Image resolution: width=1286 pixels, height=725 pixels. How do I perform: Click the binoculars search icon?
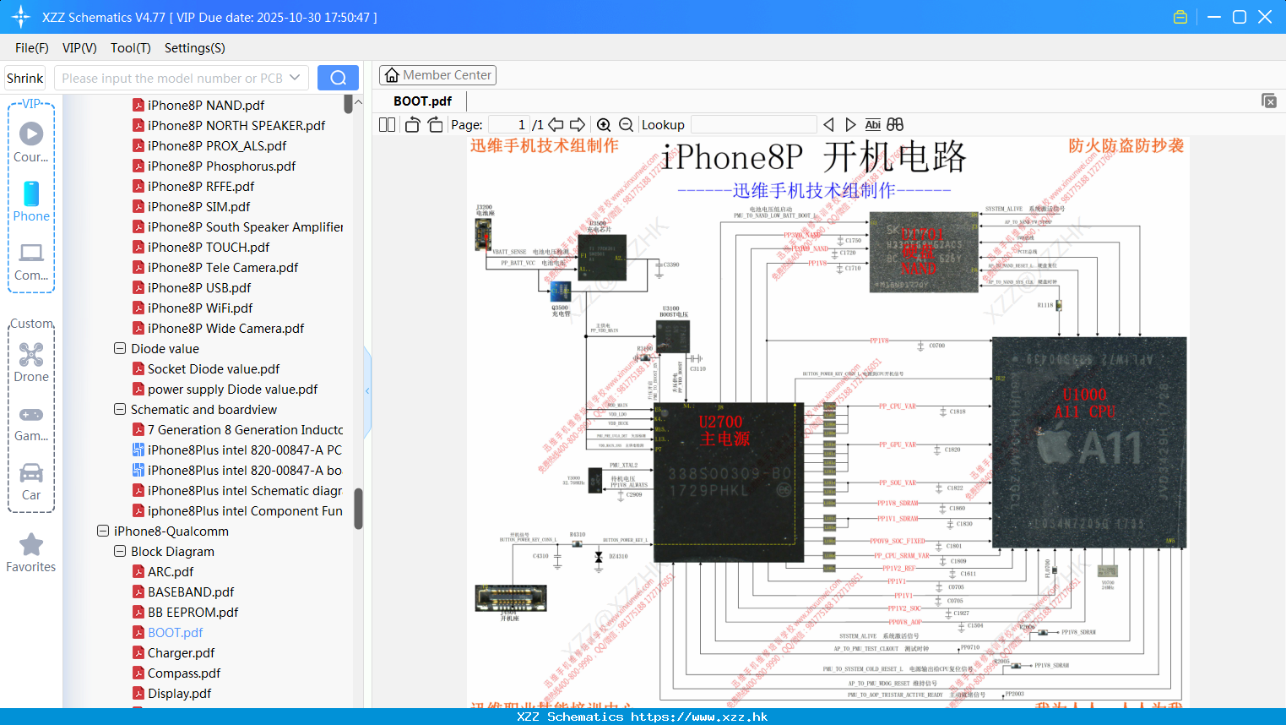pyautogui.click(x=895, y=124)
